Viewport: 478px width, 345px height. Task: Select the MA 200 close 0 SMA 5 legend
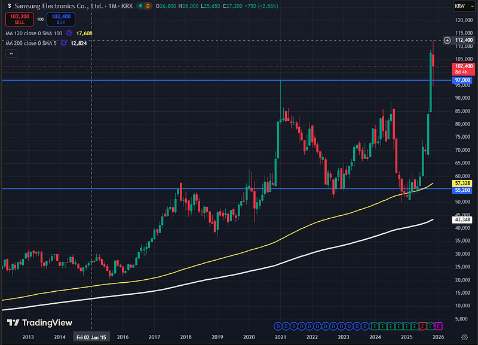[x=31, y=43]
